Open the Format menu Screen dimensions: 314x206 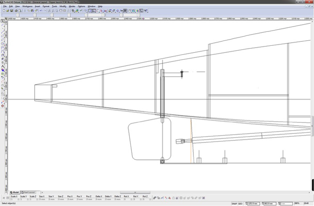point(46,6)
